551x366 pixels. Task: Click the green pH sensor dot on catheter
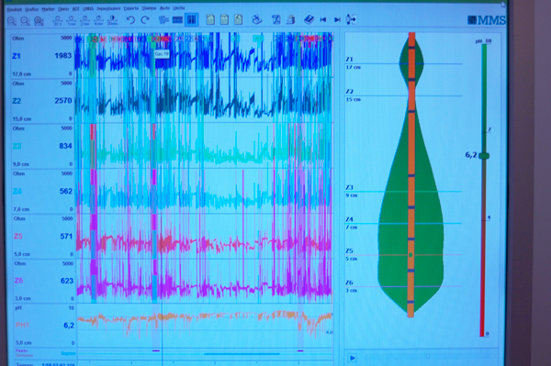[x=410, y=255]
